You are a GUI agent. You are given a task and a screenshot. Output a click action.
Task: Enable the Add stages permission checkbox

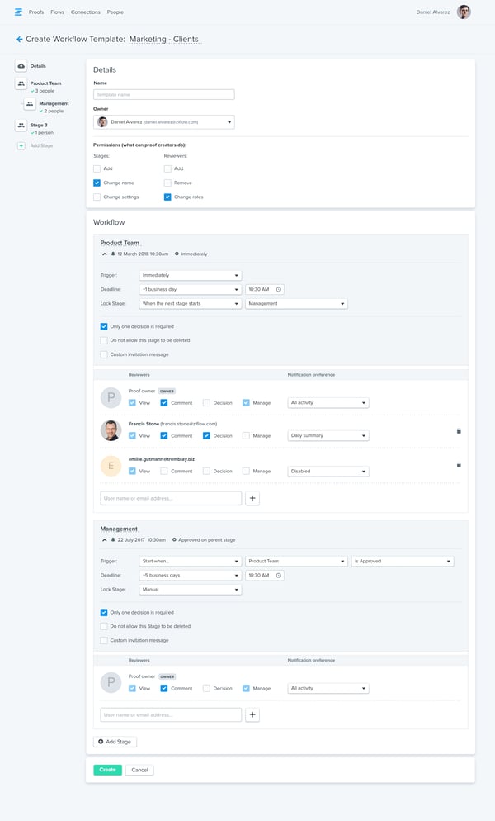[x=97, y=168]
